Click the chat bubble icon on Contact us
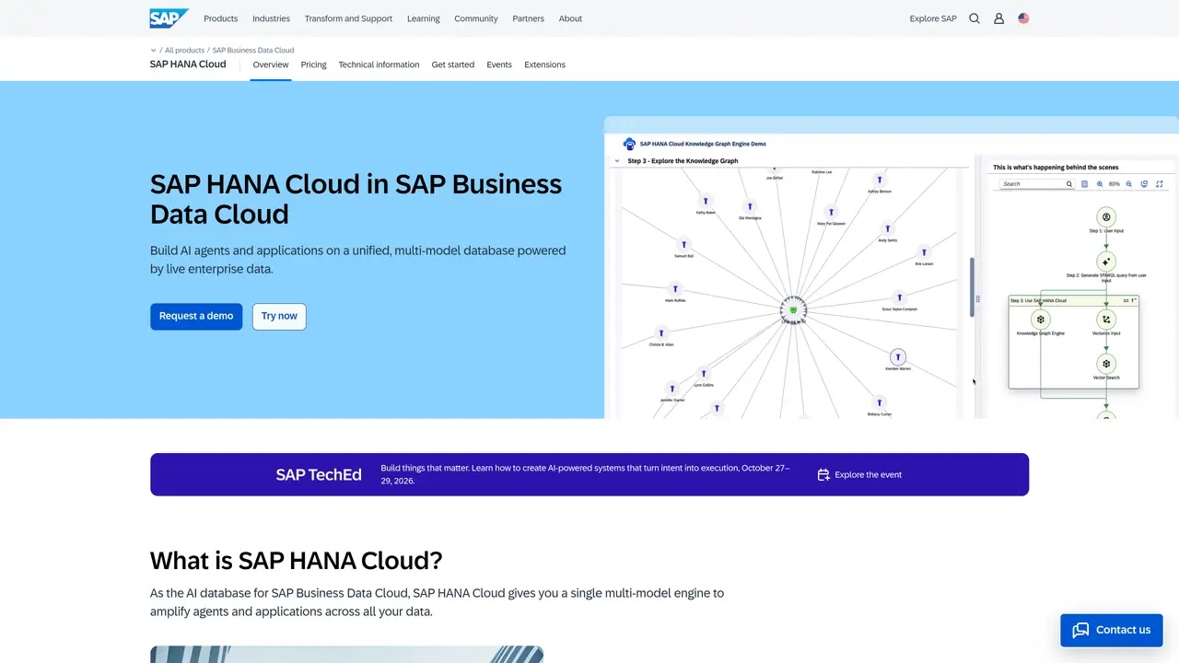The width and height of the screenshot is (1179, 663). click(1081, 630)
